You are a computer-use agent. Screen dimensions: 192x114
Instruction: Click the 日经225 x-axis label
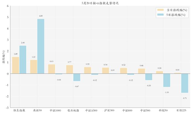pos(181,111)
